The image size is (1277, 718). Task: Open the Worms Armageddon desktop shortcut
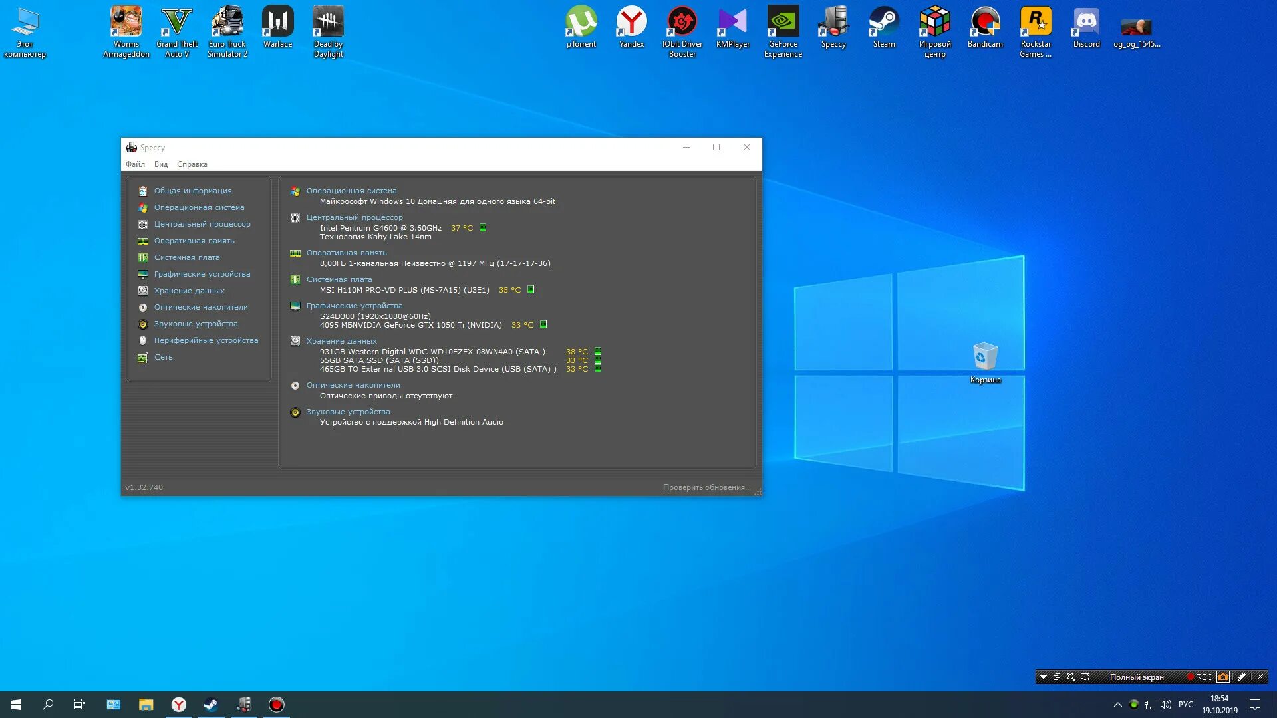(x=126, y=31)
